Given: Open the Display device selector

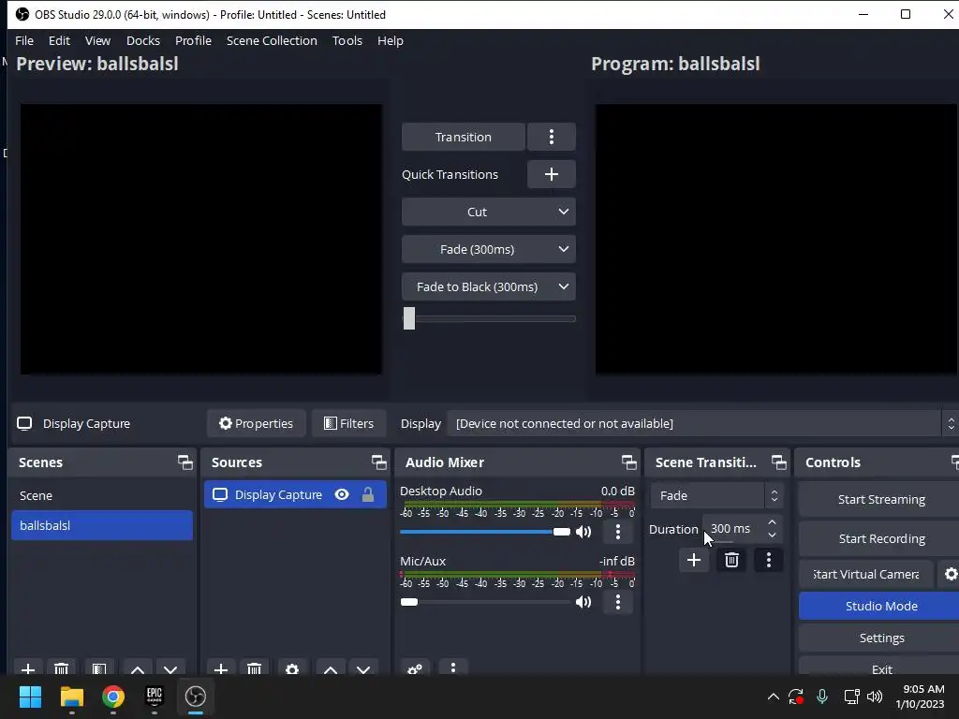Looking at the screenshot, I should [702, 423].
